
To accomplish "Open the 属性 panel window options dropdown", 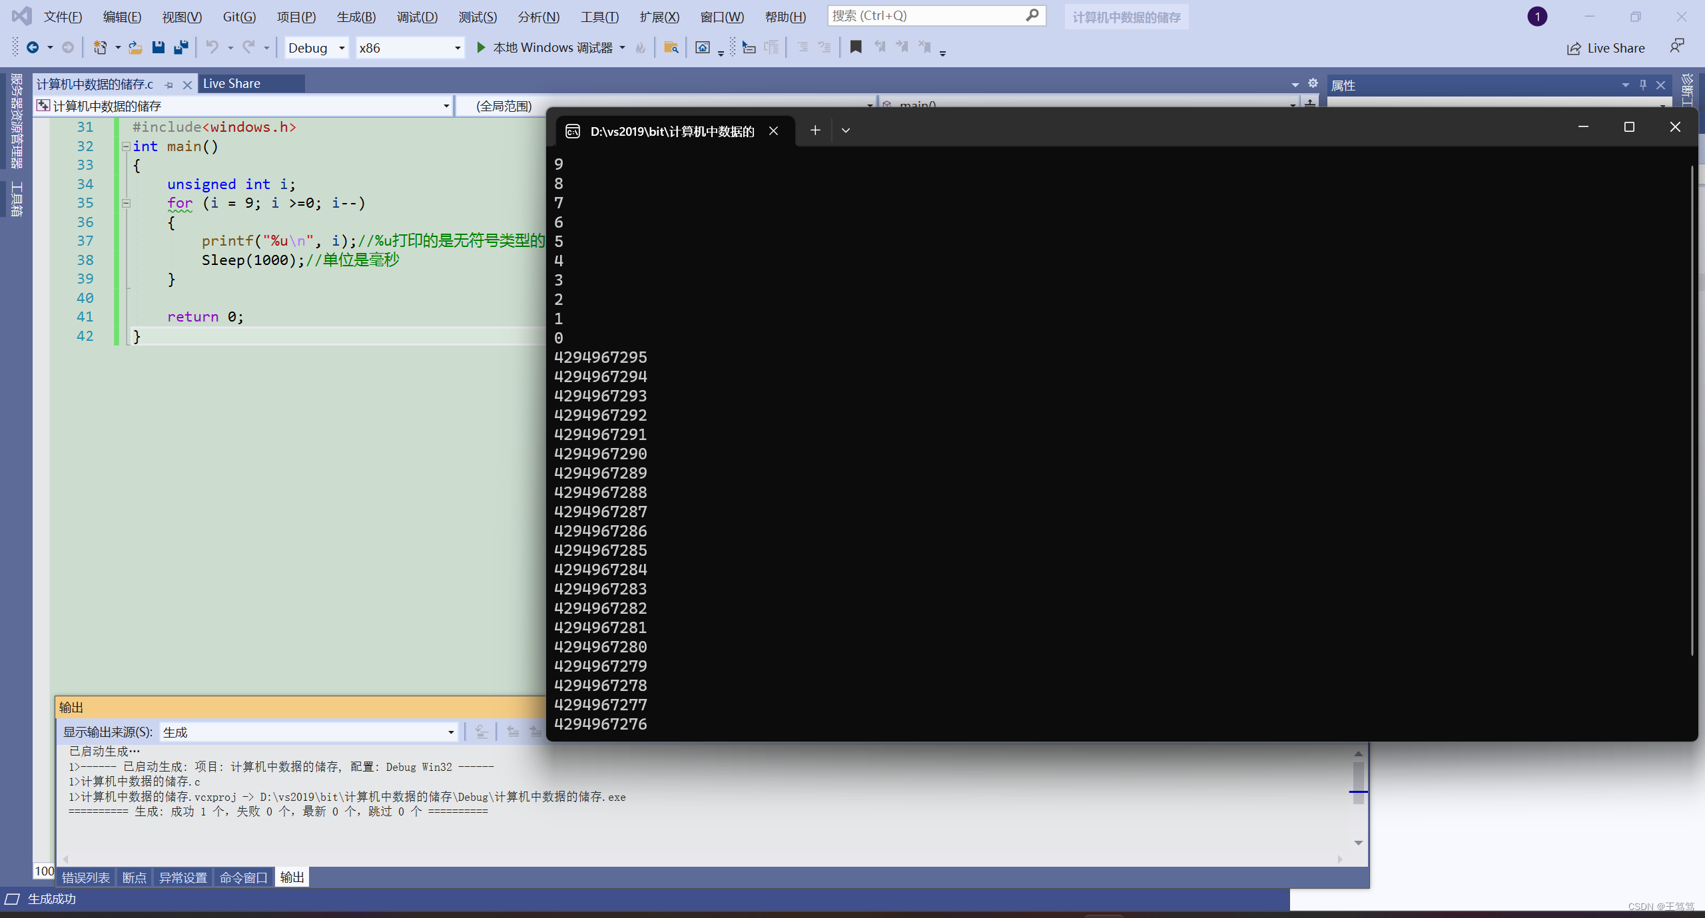I will [1626, 85].
